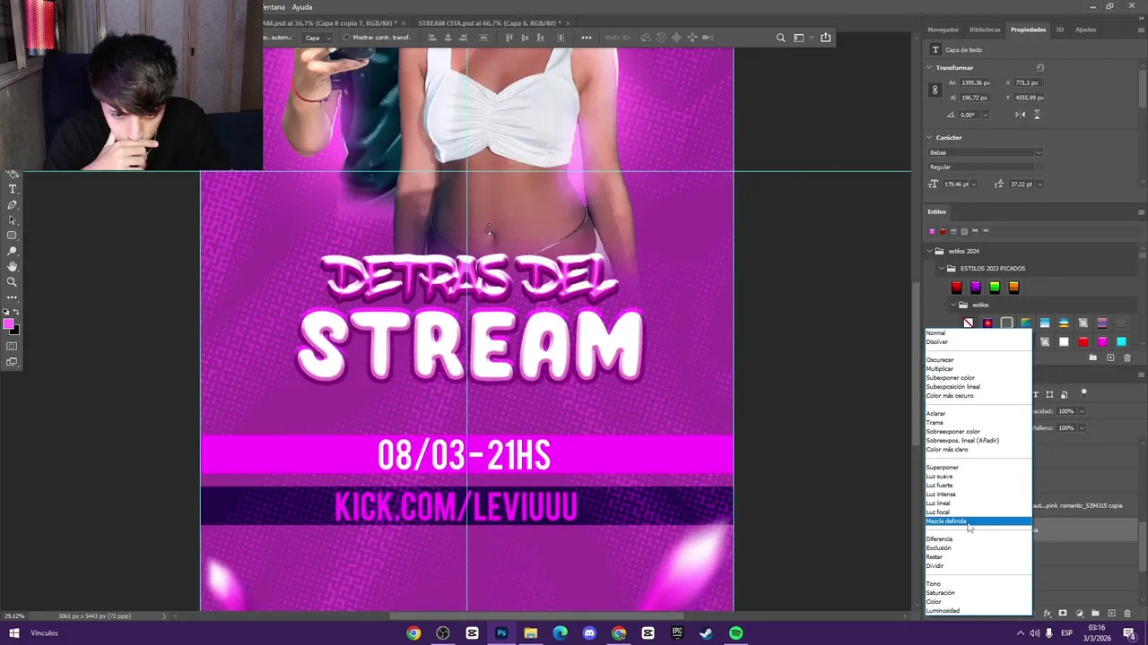Viewport: 1148px width, 645px height.
Task: Reset the transform in Transformar section
Action: (1040, 68)
